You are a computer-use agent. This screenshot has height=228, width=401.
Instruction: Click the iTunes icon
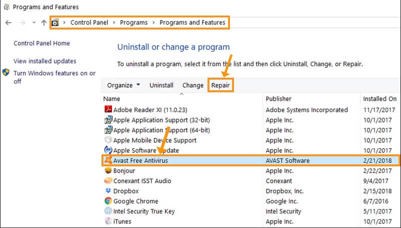(x=108, y=221)
